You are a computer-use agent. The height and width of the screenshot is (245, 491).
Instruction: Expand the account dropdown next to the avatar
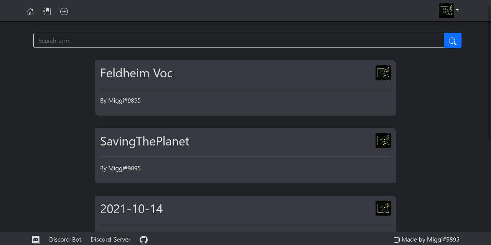[x=457, y=11]
